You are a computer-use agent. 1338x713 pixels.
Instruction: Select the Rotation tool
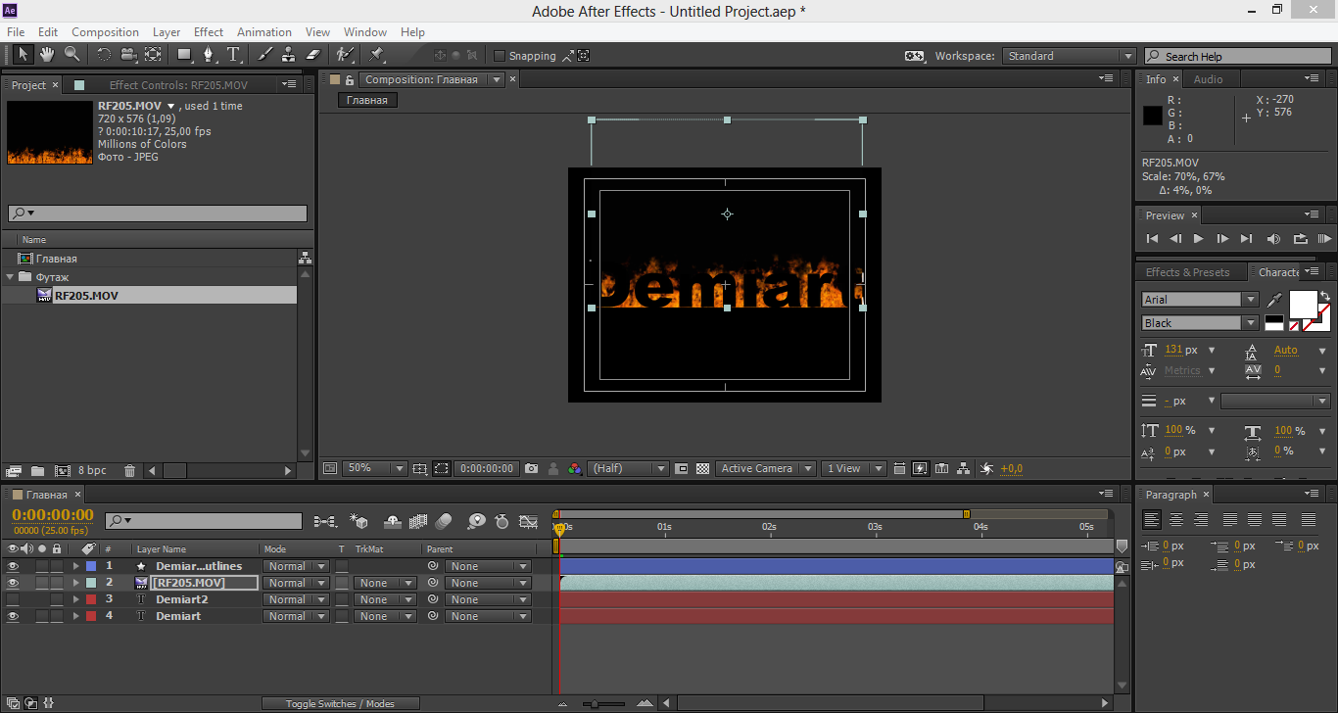coord(104,55)
